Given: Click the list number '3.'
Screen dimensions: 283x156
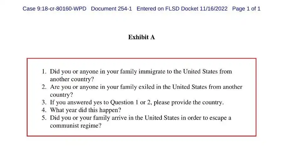Looking at the screenshot, I should pyautogui.click(x=44, y=102).
